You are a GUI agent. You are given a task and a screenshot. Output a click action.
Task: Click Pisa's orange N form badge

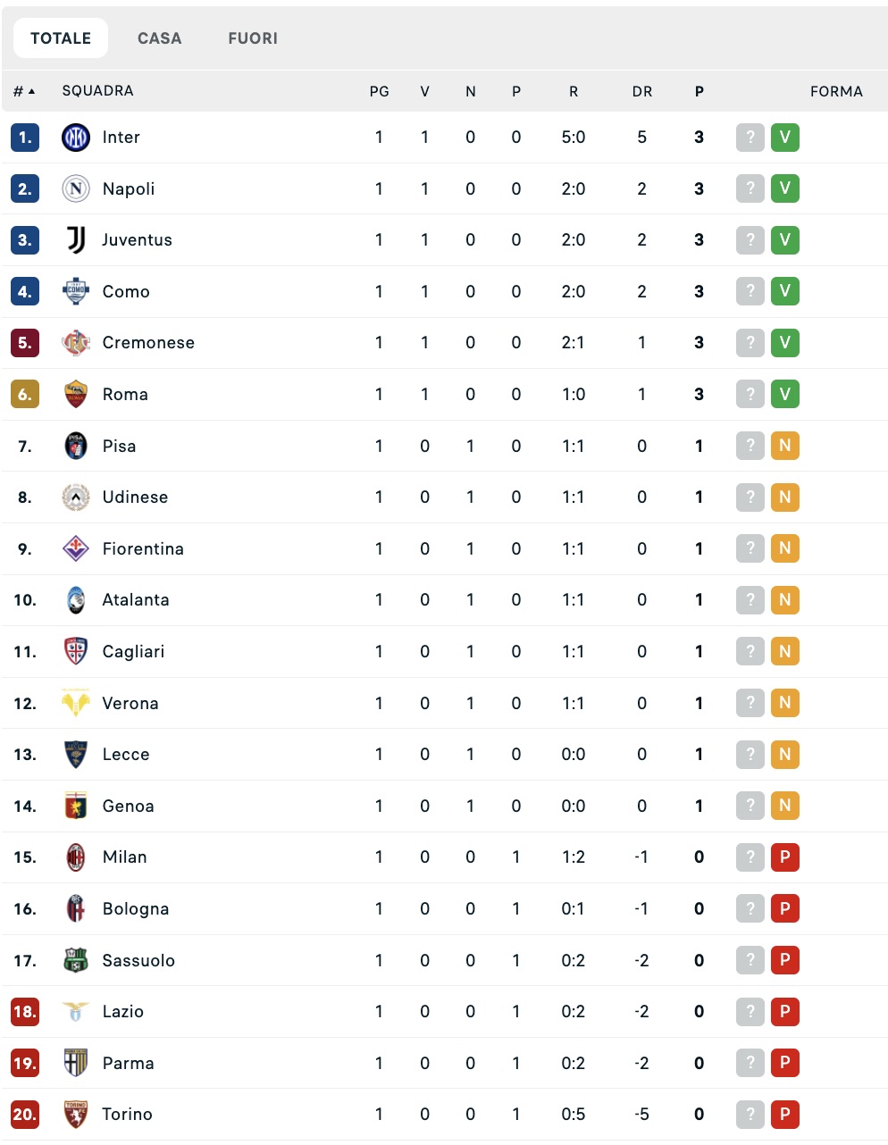[784, 446]
